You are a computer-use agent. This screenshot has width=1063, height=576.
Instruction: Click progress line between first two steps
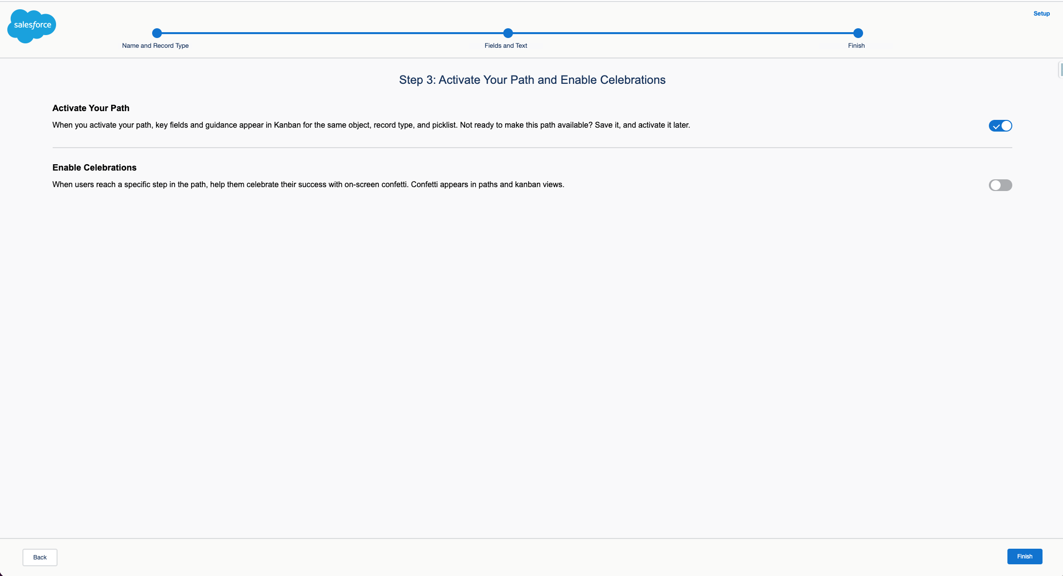click(332, 33)
